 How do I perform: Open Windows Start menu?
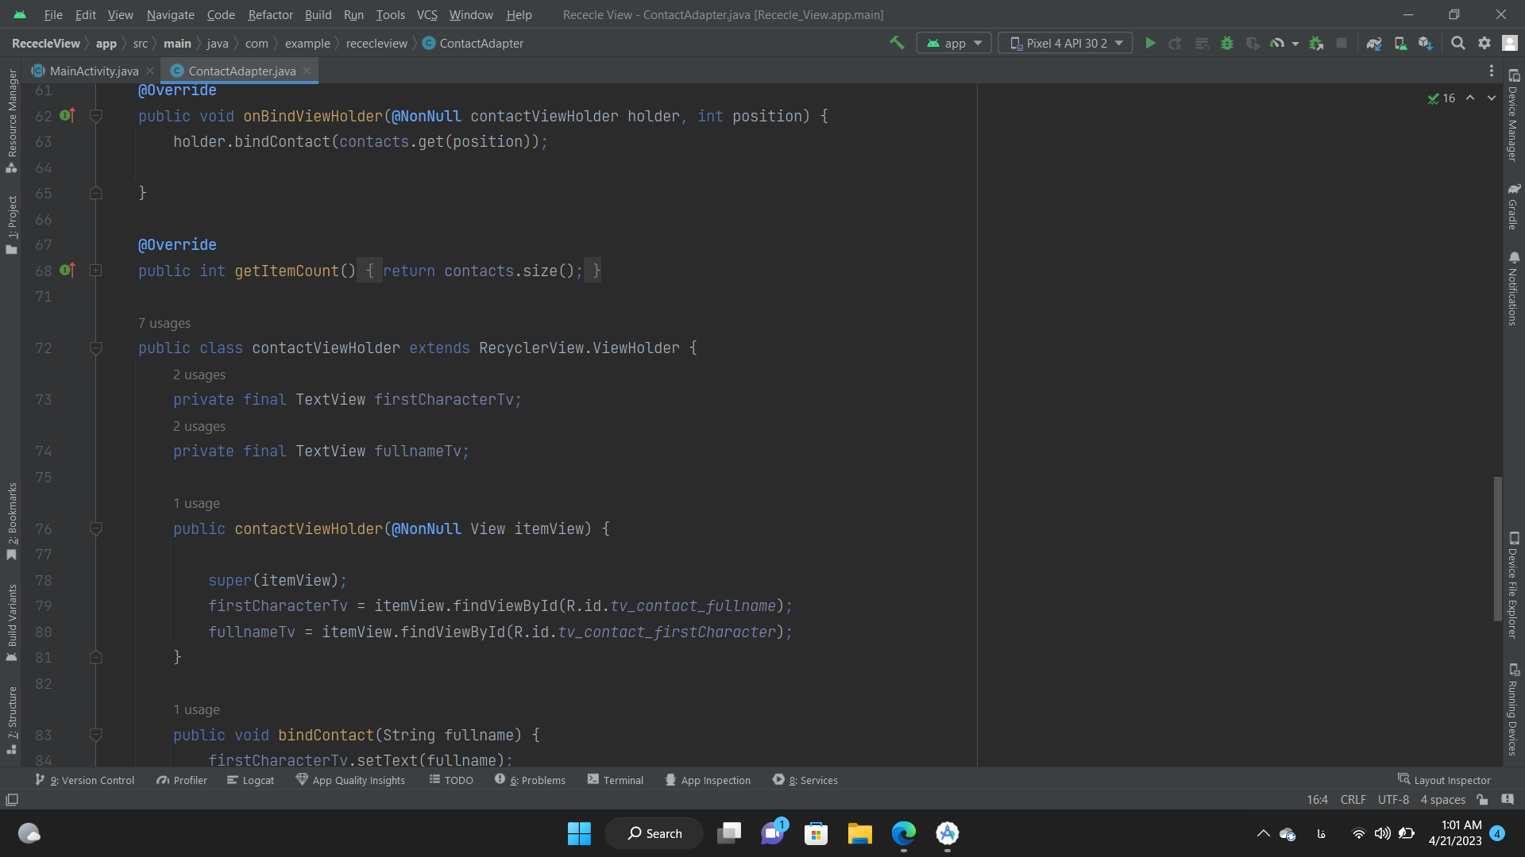click(x=579, y=833)
